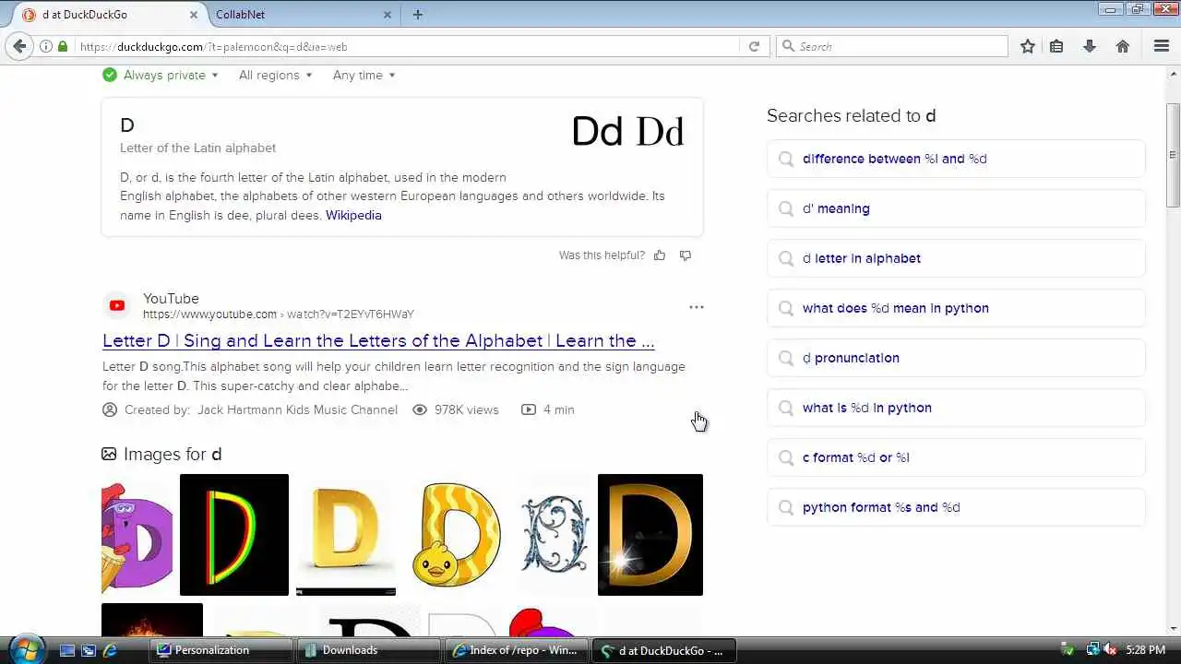Viewport: 1181px width, 664px height.
Task: Switch to 'Index of /repo' taskbar window
Action: coord(516,650)
